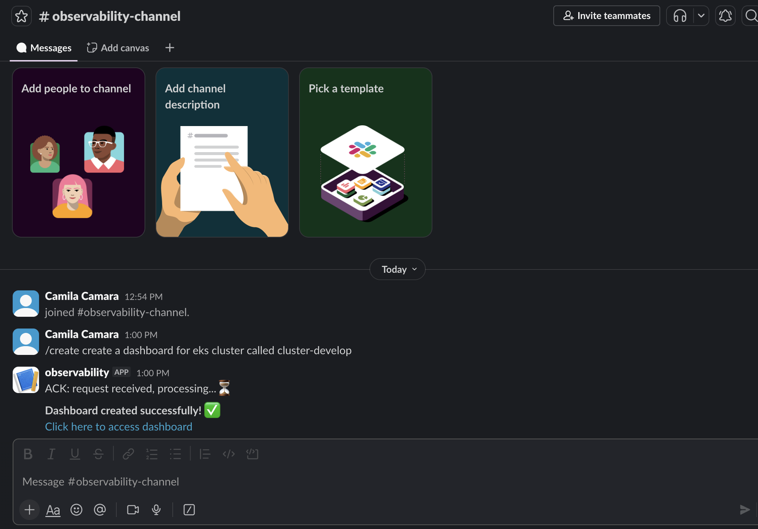The height and width of the screenshot is (529, 758).
Task: Open notification bell settings
Action: (725, 16)
